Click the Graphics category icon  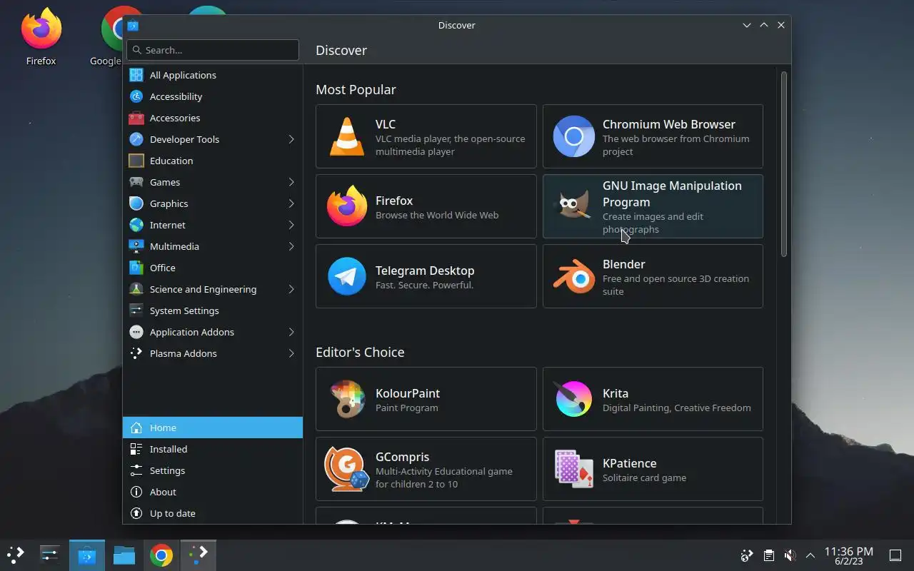click(x=136, y=203)
